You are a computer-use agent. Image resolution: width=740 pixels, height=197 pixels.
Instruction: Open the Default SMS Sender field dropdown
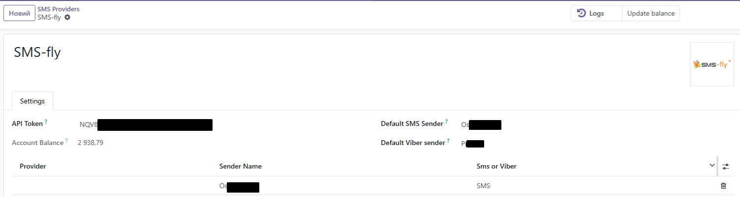tap(541, 124)
